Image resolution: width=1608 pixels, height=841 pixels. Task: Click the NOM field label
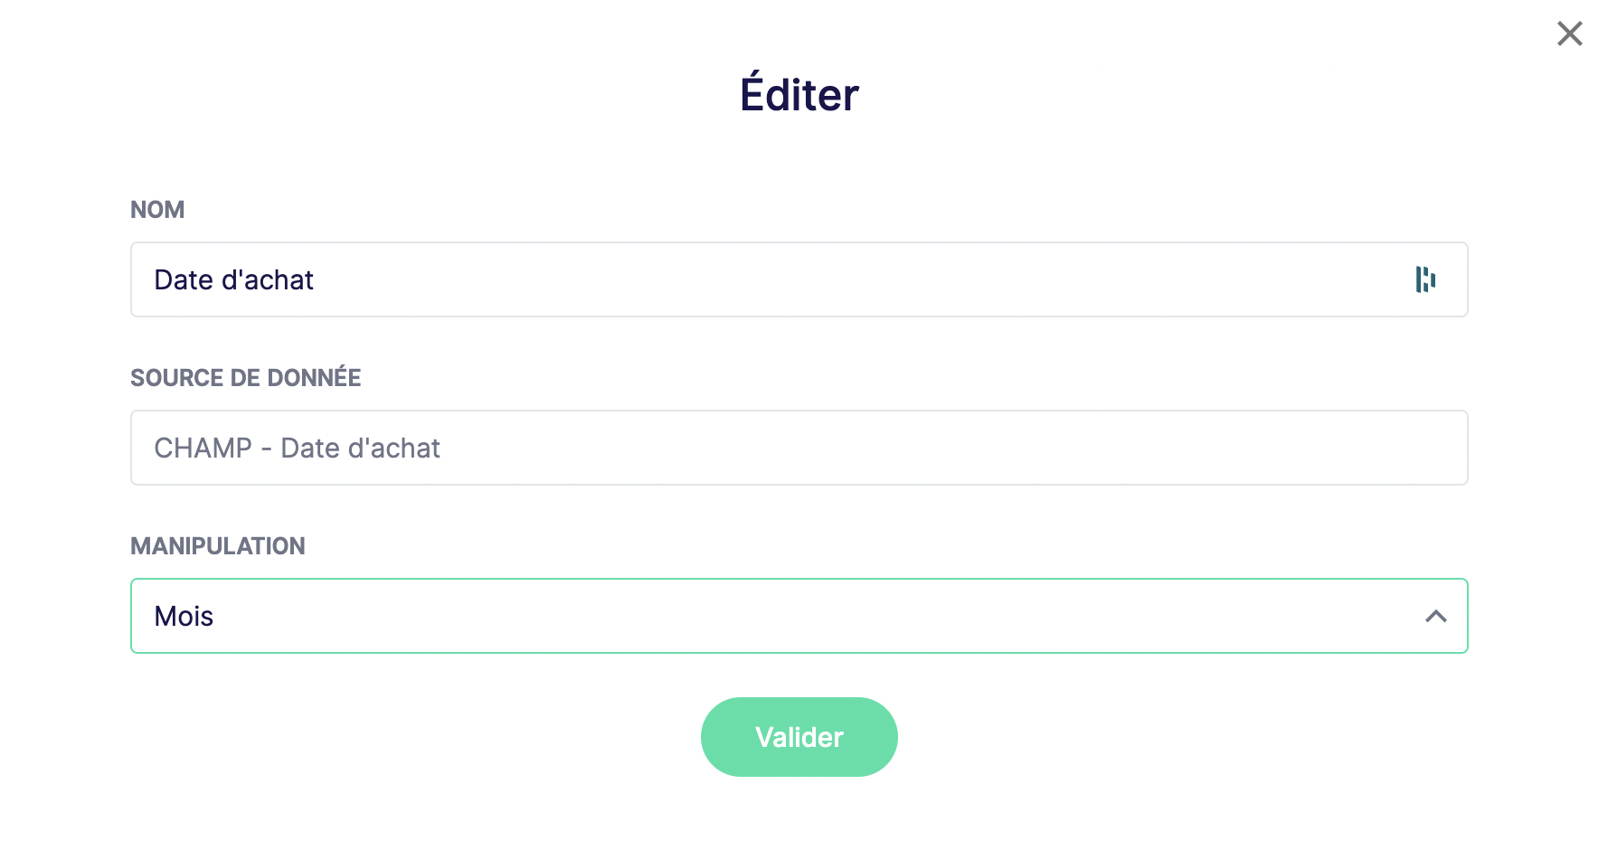[x=157, y=210]
